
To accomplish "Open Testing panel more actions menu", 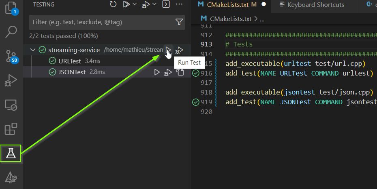I will pyautogui.click(x=179, y=4).
